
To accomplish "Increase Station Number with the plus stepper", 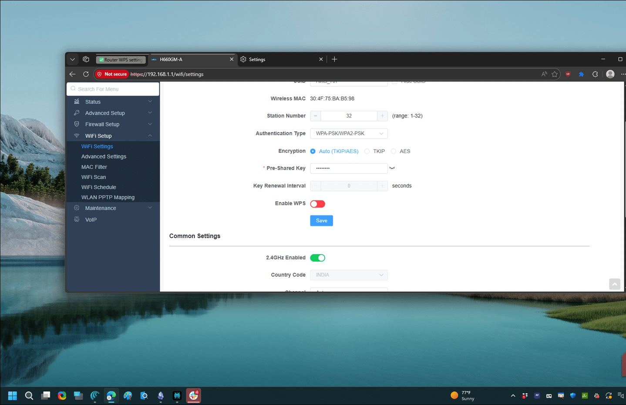I will (382, 116).
